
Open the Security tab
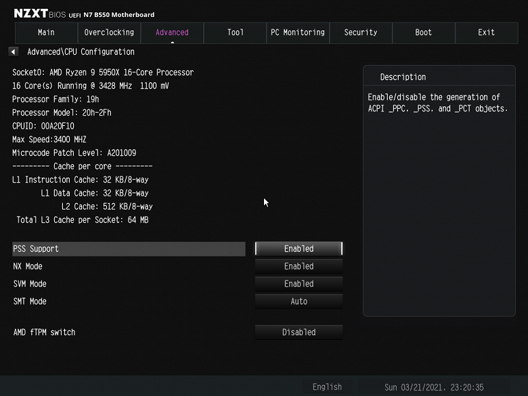(361, 32)
